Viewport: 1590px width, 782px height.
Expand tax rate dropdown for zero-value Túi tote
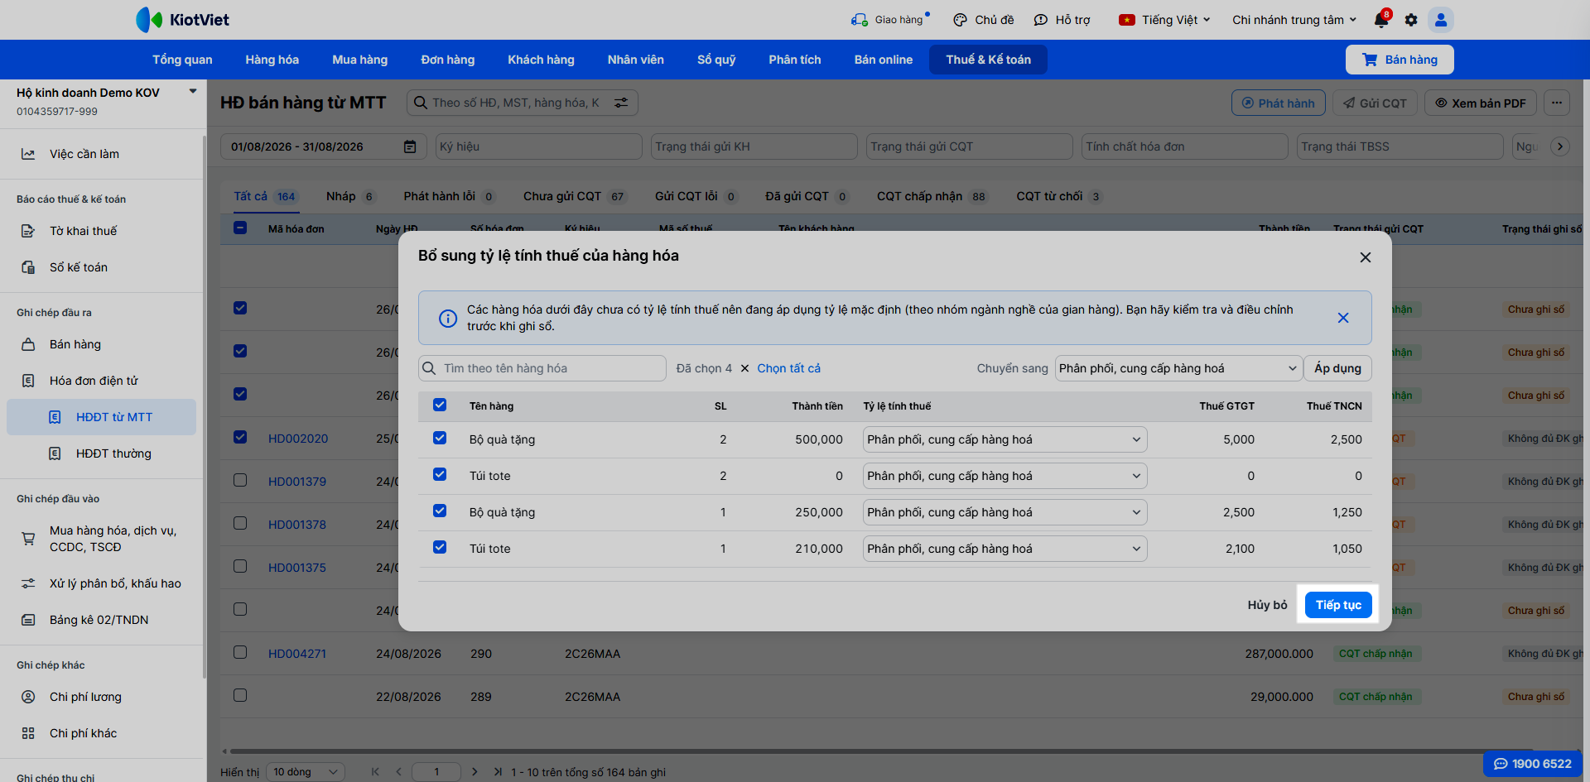click(x=1005, y=476)
